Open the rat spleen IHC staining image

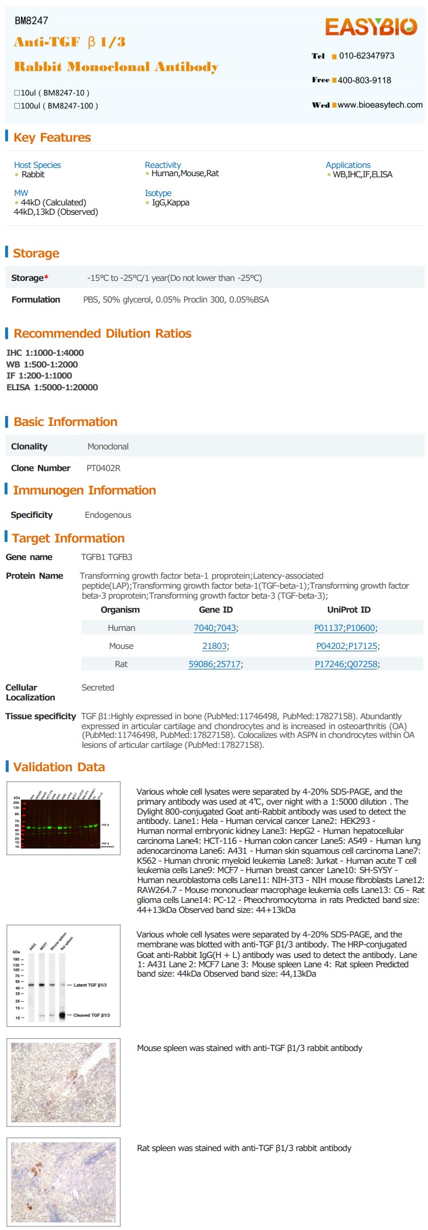click(63, 1181)
